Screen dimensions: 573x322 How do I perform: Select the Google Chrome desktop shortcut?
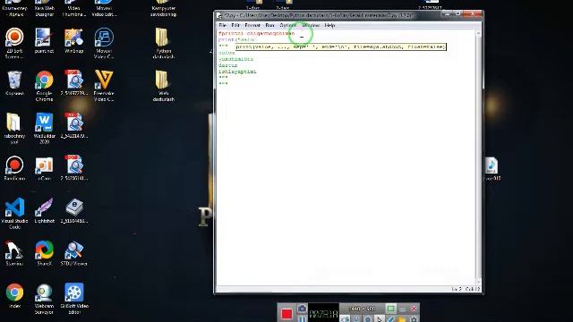click(44, 86)
